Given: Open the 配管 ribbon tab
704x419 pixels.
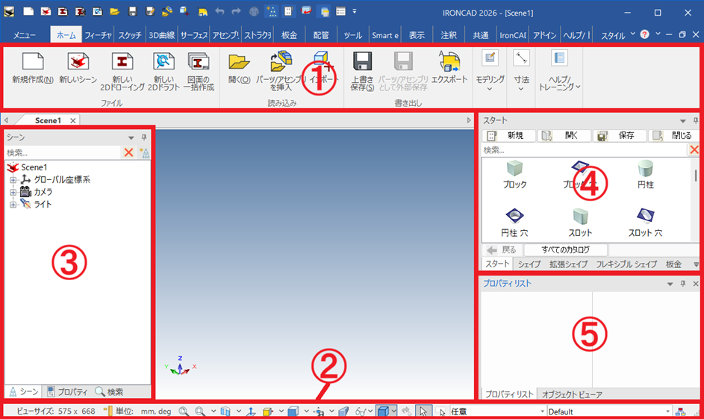Looking at the screenshot, I should [x=321, y=35].
